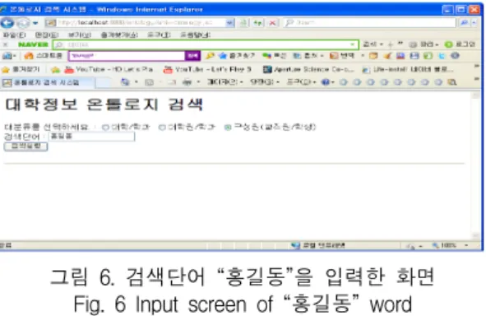Open the status bar zoom 100% dropdown
The image size is (486, 316).
466,245
